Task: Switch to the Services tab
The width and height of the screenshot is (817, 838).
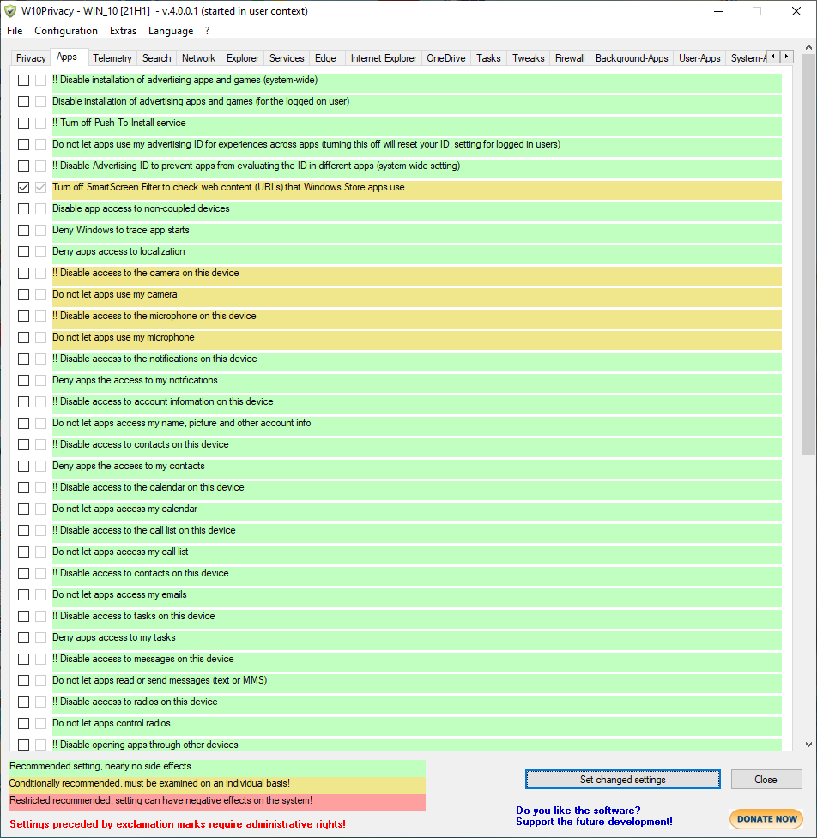Action: pyautogui.click(x=287, y=58)
